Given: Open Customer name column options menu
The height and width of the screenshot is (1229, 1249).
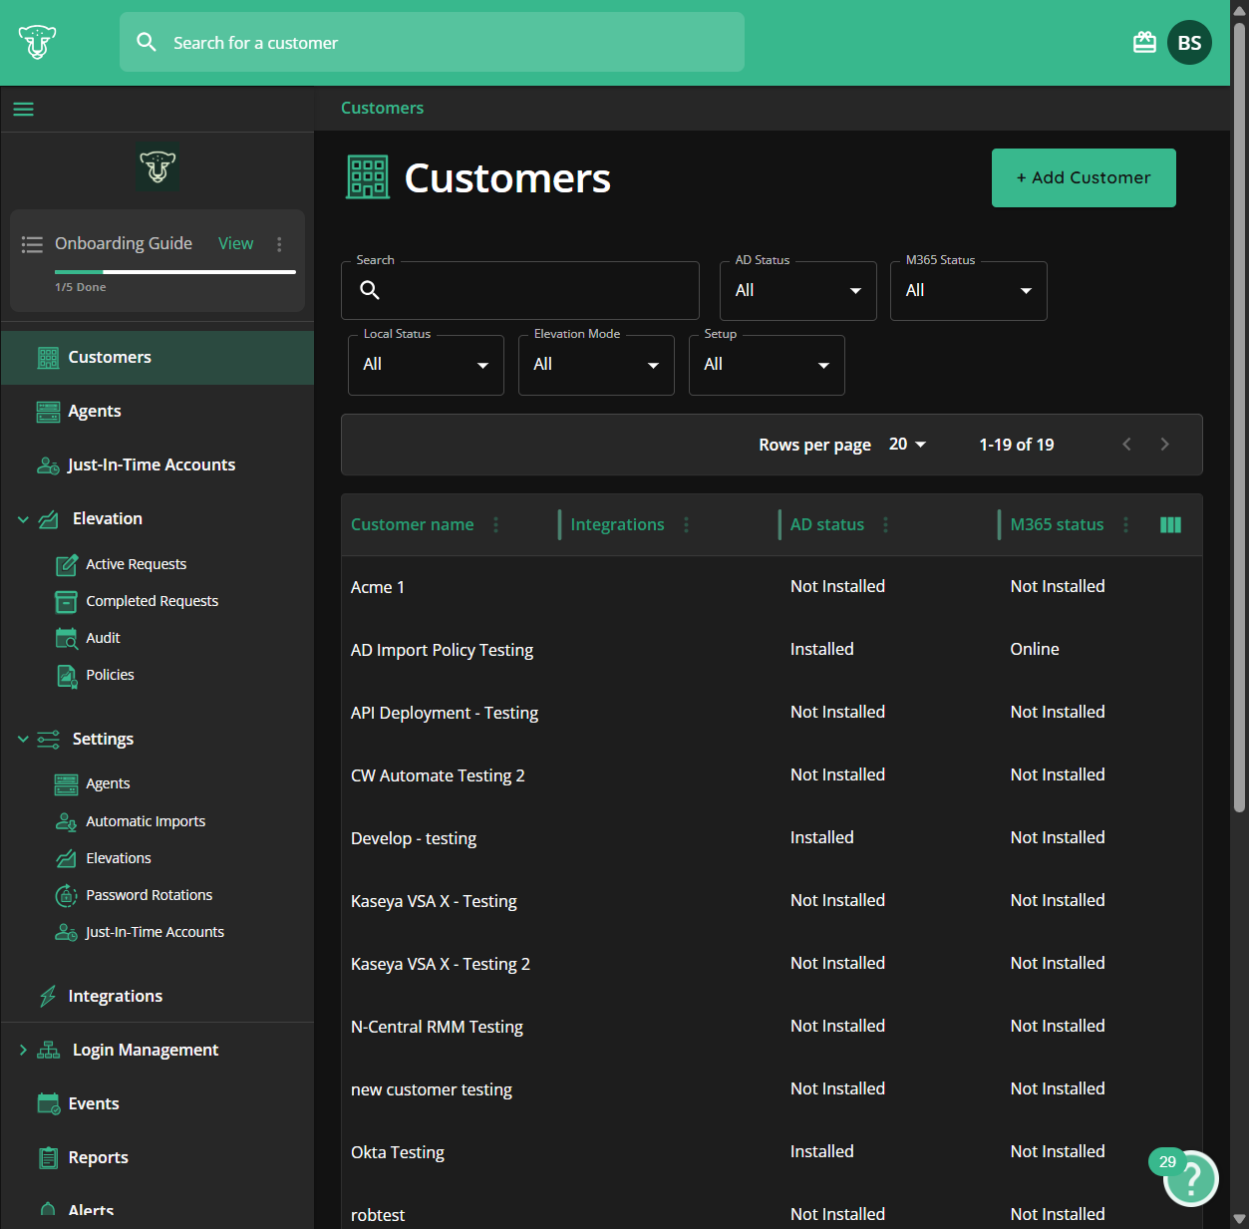Looking at the screenshot, I should [x=495, y=524].
